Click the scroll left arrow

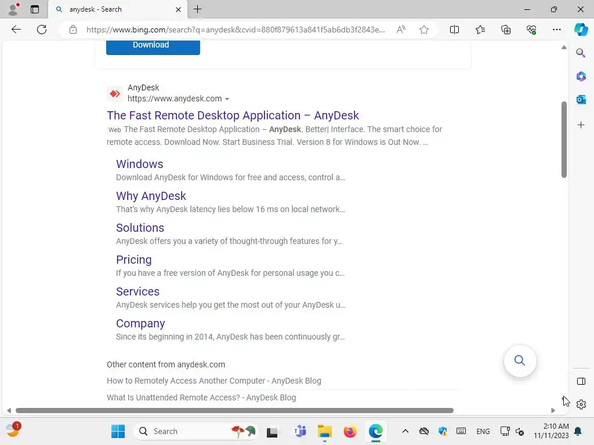click(9, 411)
